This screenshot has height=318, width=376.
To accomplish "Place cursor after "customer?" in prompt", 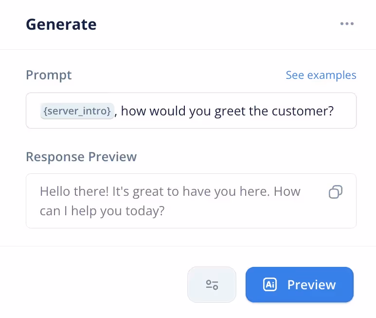I will pyautogui.click(x=335, y=111).
